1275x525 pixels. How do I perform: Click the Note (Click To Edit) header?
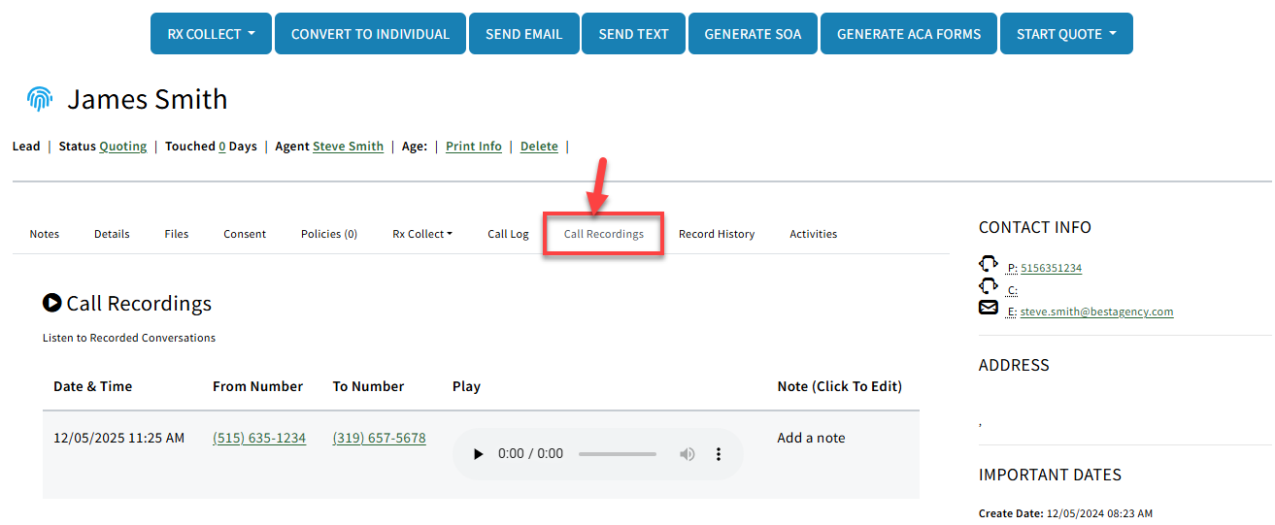839,386
